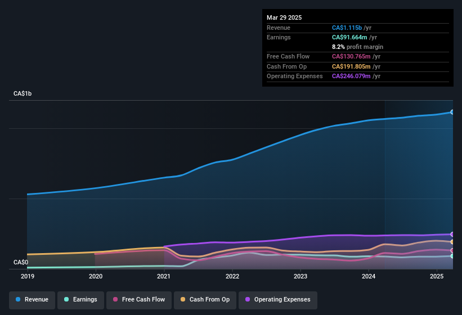Image resolution: width=462 pixels, height=315 pixels.
Task: Click the Cash From Op tooltip label
Action: (x=286, y=66)
